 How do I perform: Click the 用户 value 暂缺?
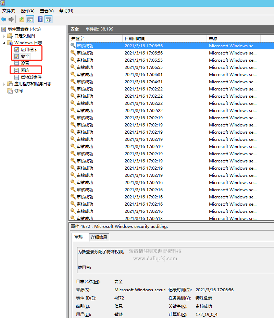[119, 314]
